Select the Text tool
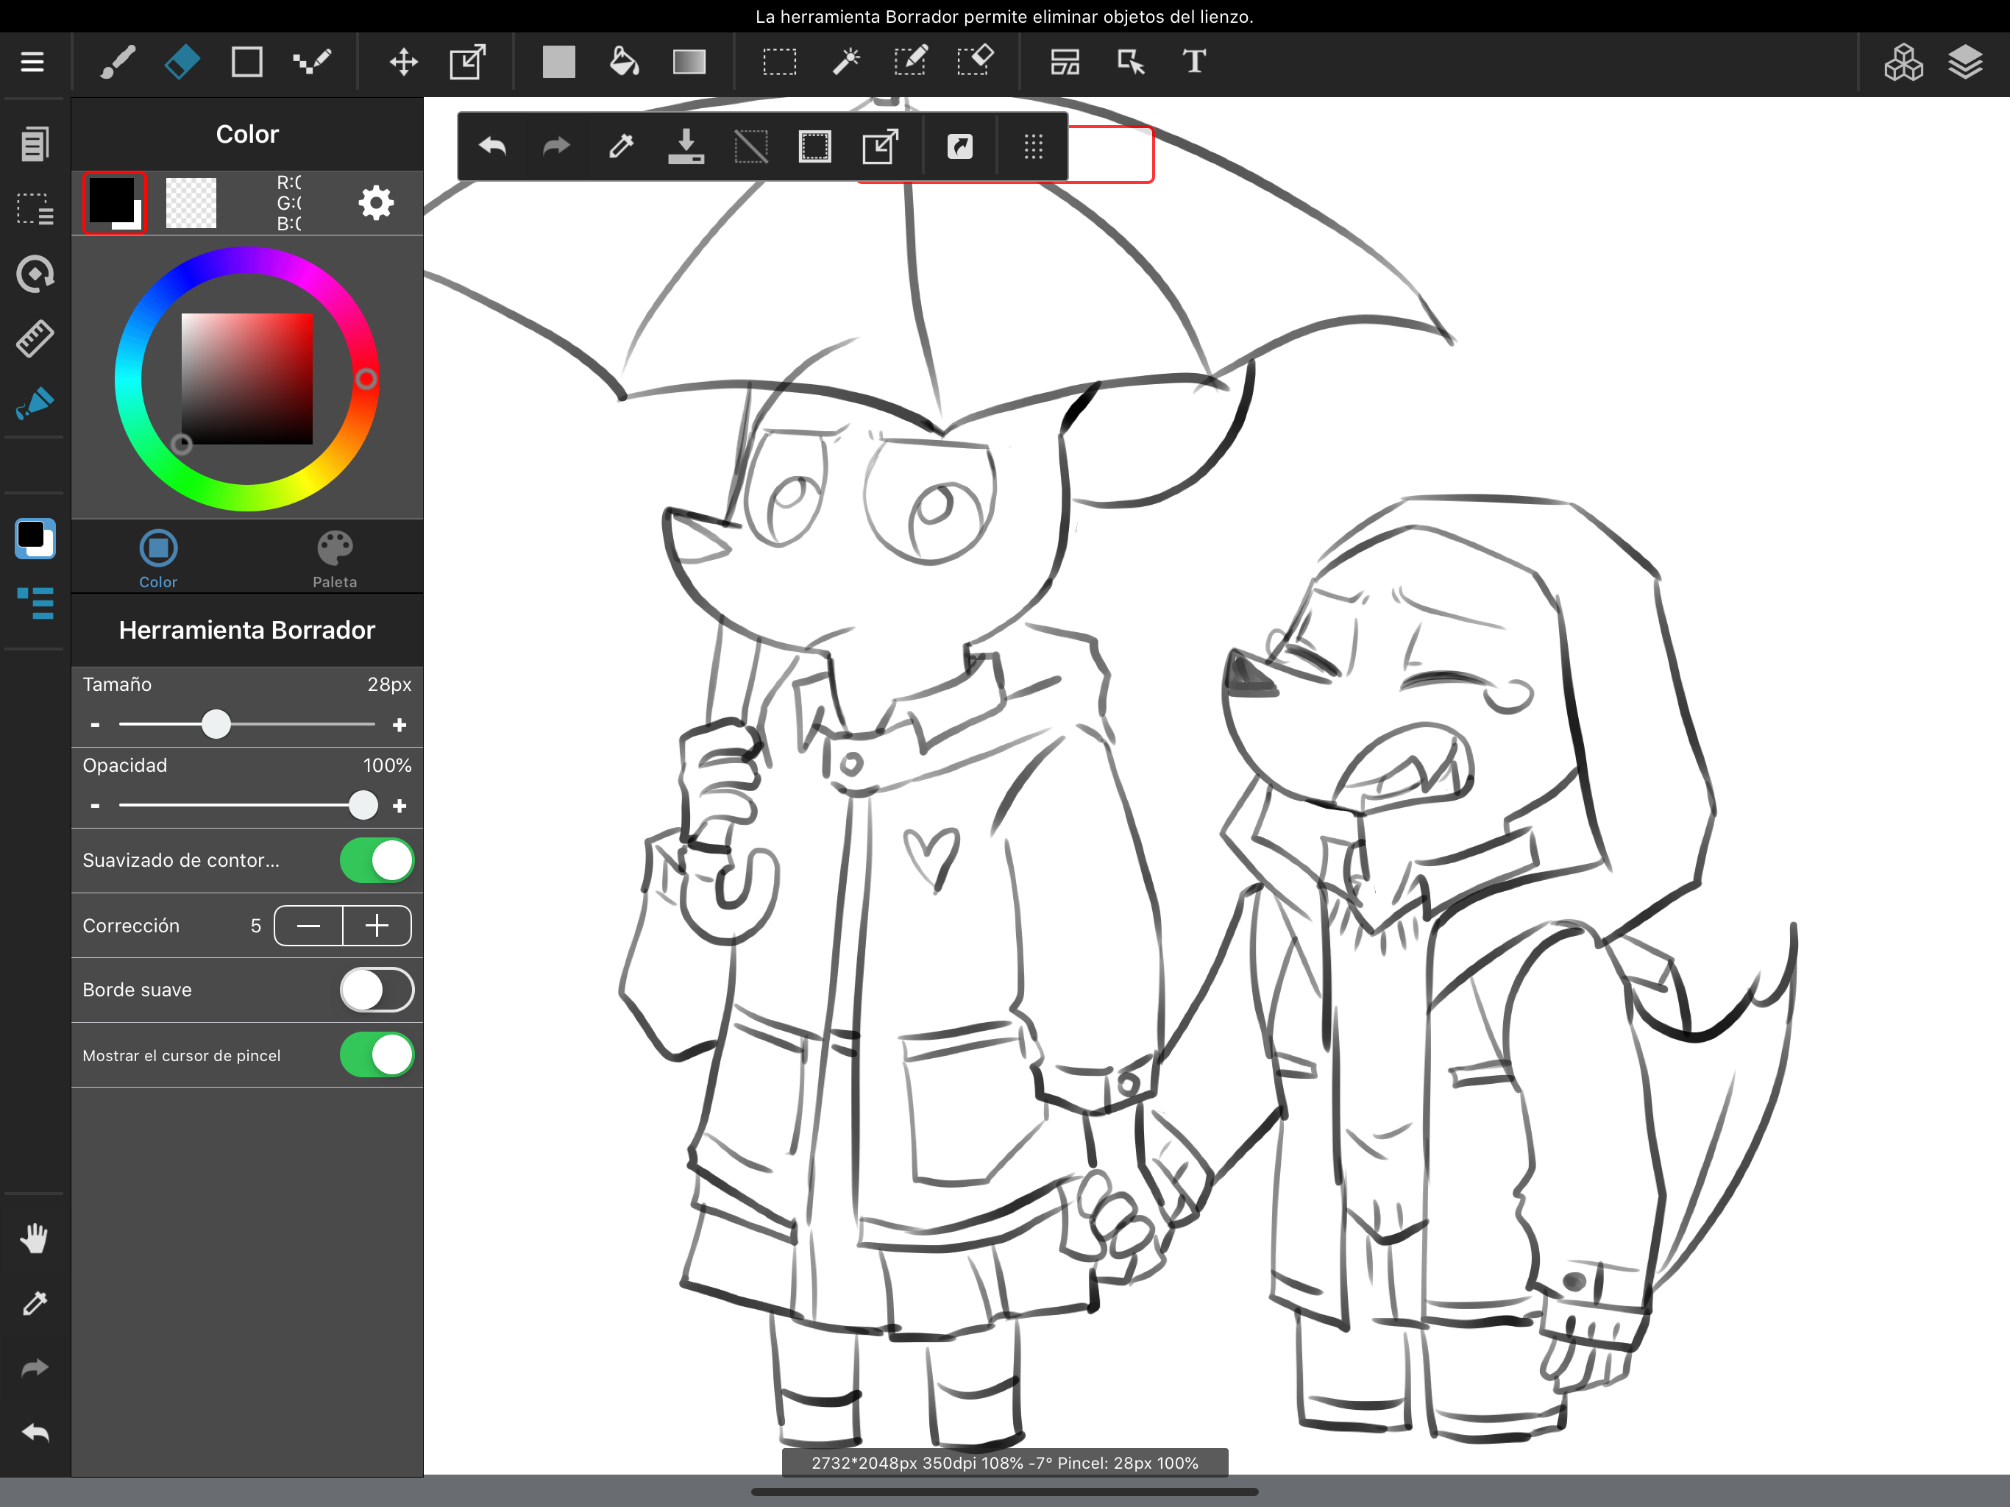The height and width of the screenshot is (1507, 2010). (x=1194, y=62)
